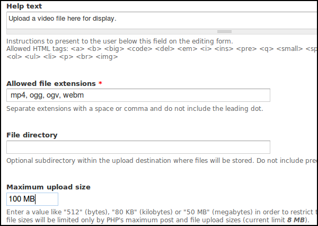Screen dimensions: 318x226
Task: Click the empty File directory field
Action: click(x=138, y=147)
